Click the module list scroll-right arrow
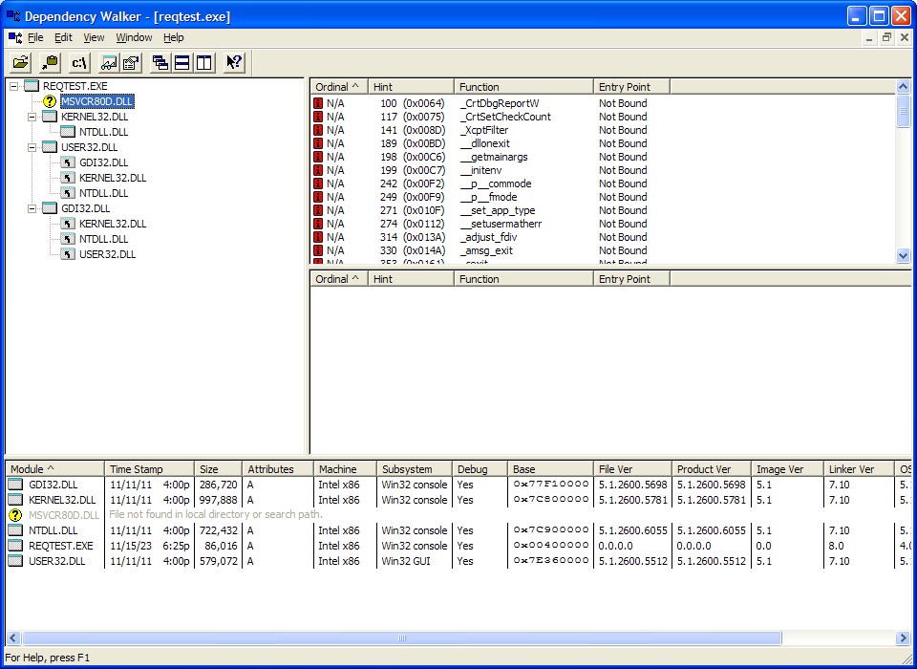Image resolution: width=917 pixels, height=669 pixels. point(903,638)
